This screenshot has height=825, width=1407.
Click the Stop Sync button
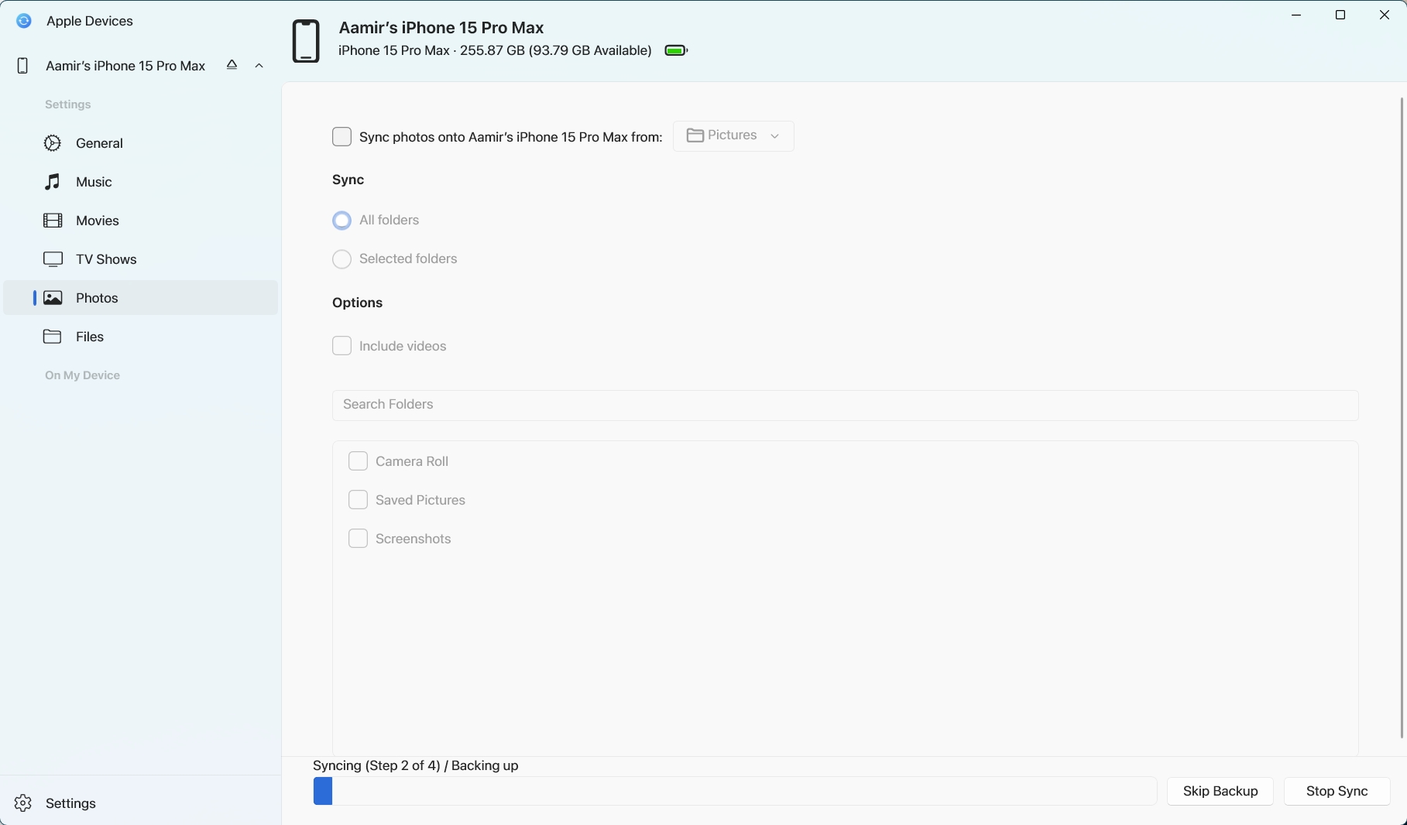(x=1337, y=791)
